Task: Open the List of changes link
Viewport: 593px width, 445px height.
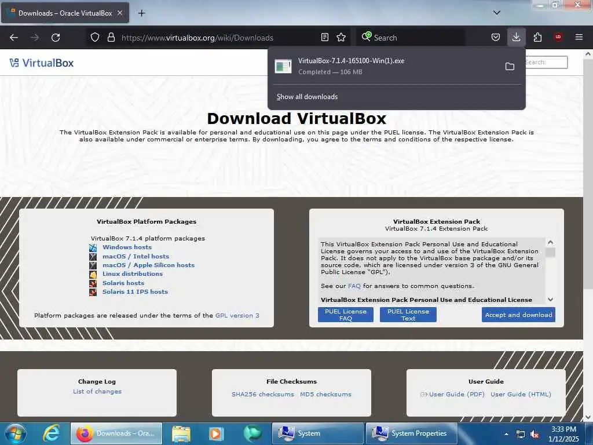Action: 97,391
